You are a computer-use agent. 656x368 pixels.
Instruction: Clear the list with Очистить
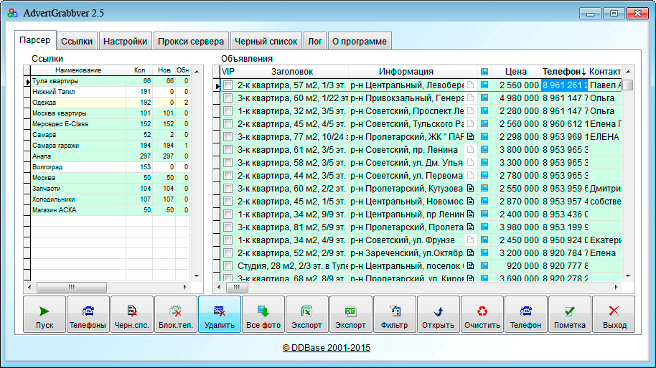click(x=482, y=314)
